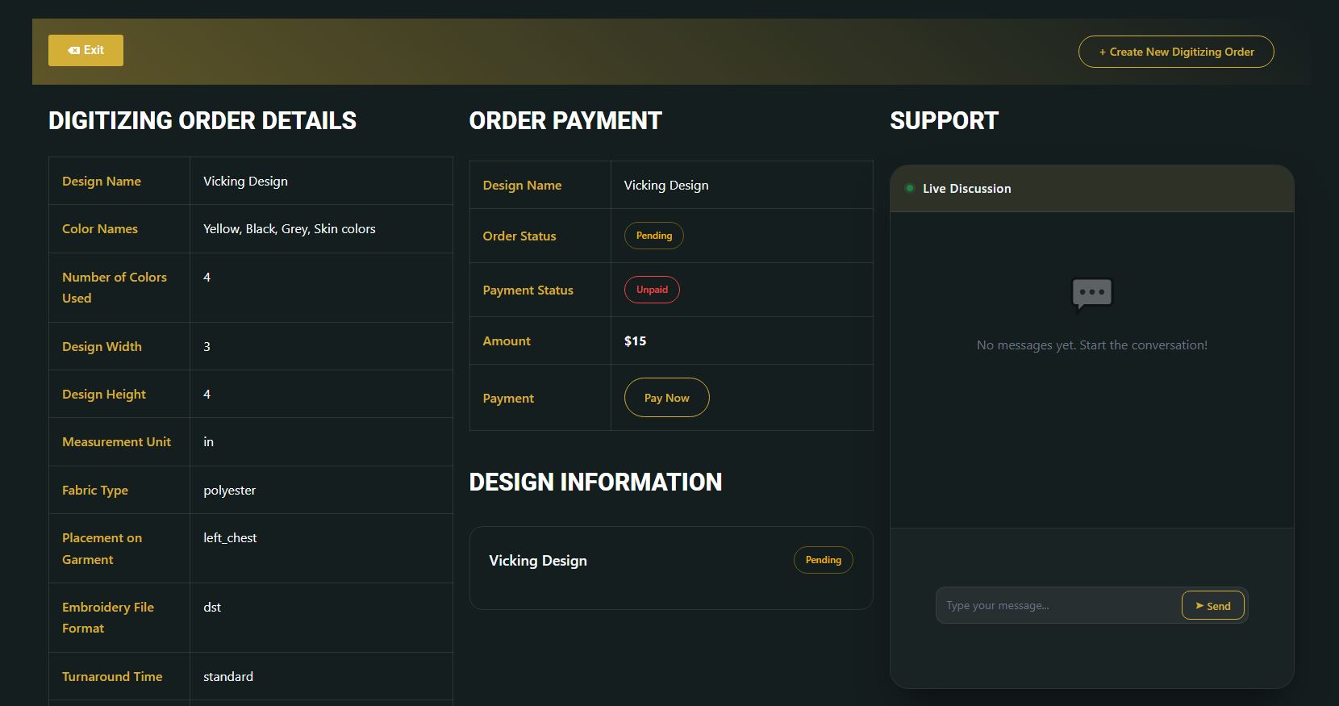Viewport: 1339px width, 706px height.
Task: Click the standard turnaround time value
Action: pos(228,677)
